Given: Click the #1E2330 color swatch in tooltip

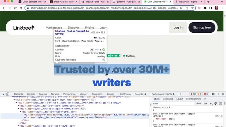Looking at the screenshot, I should tap(95, 38).
